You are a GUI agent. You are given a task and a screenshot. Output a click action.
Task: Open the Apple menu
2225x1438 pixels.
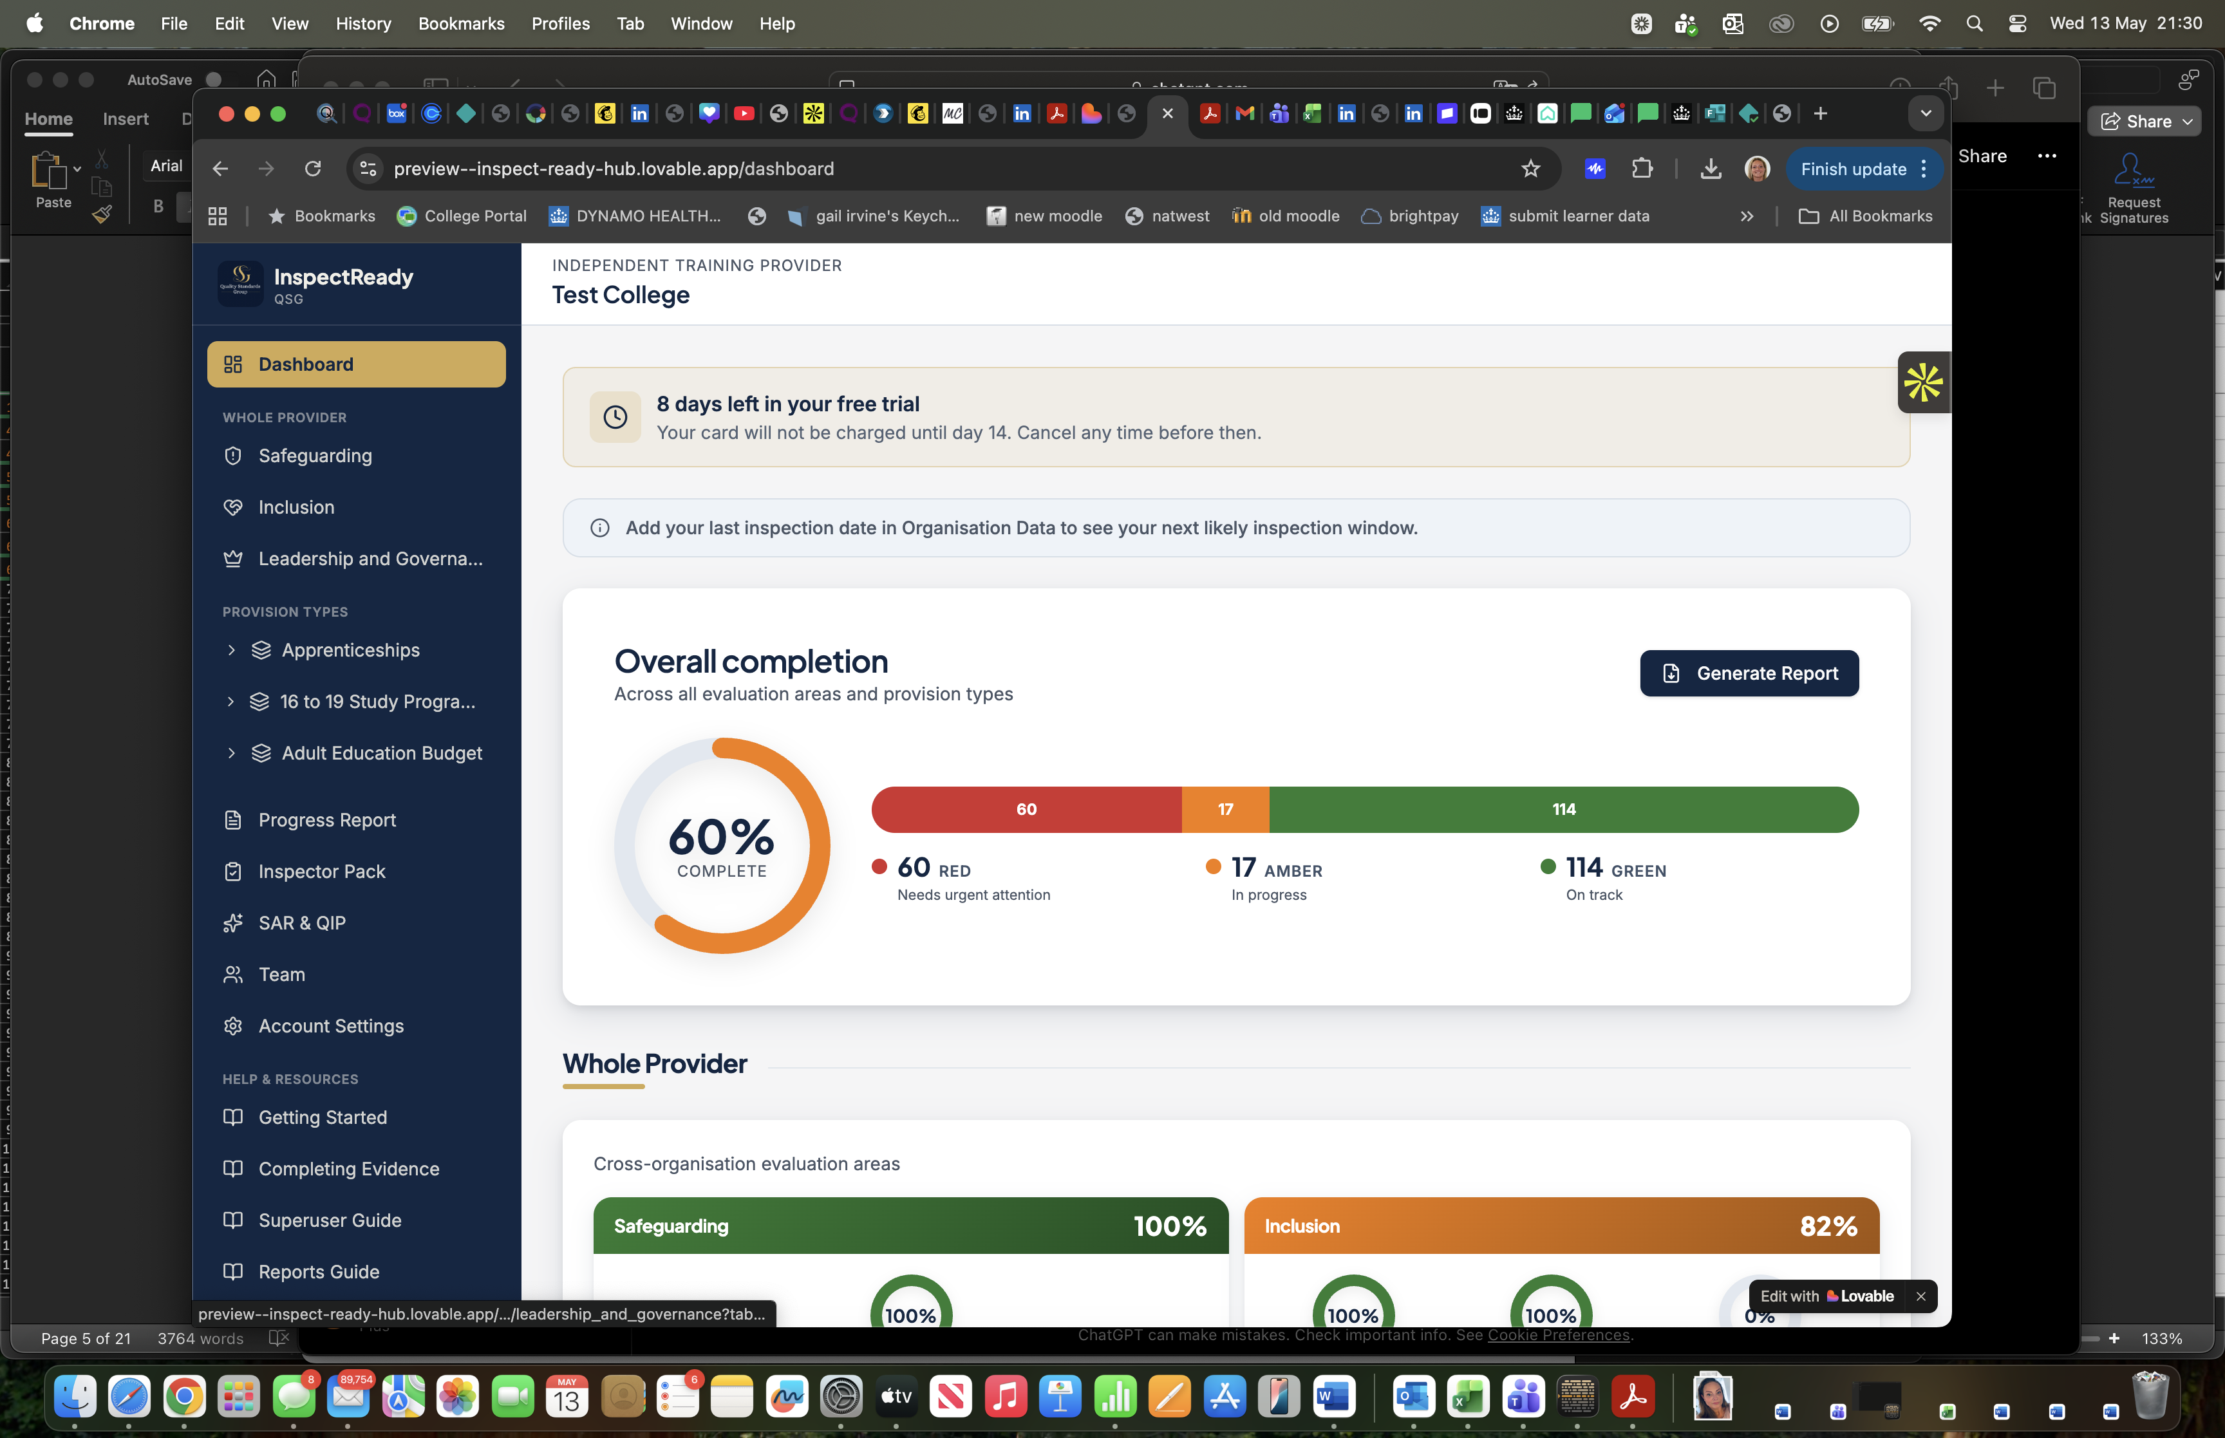[35, 23]
